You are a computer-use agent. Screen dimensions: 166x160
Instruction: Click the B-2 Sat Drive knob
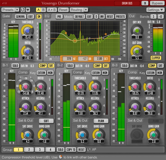tap(82, 135)
